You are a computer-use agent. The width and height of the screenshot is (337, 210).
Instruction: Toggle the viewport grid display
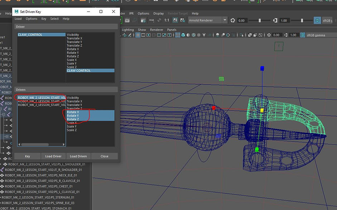click(x=138, y=35)
